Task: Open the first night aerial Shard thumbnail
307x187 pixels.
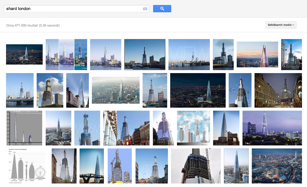Action: pos(24,55)
